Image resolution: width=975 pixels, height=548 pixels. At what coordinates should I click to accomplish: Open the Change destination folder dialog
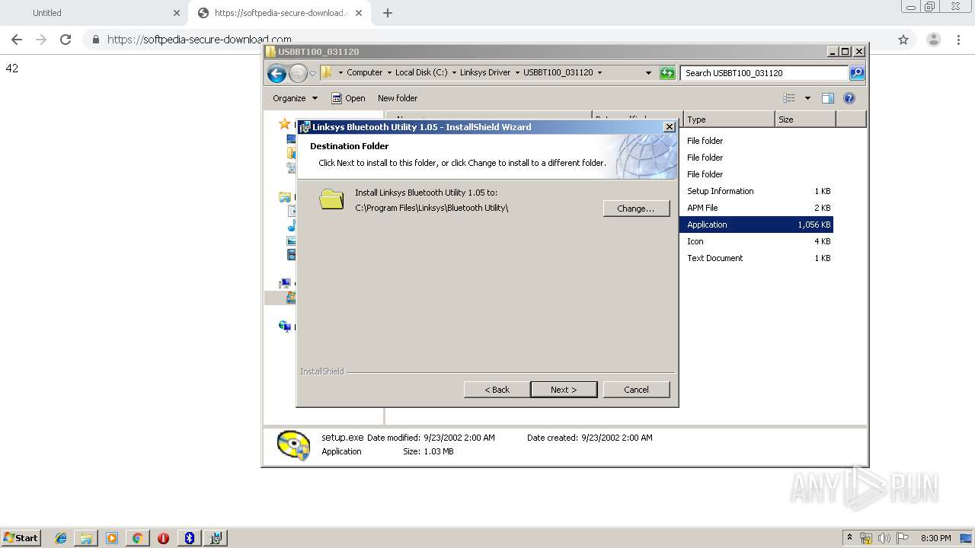pyautogui.click(x=636, y=209)
